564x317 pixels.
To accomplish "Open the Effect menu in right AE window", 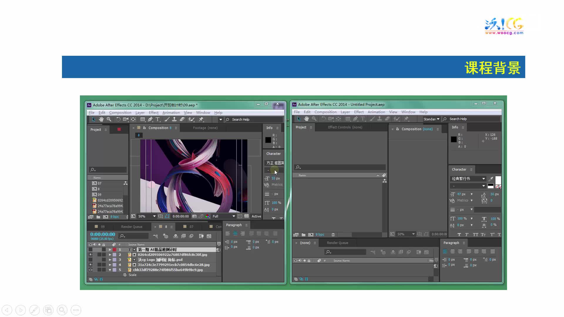I will point(359,112).
